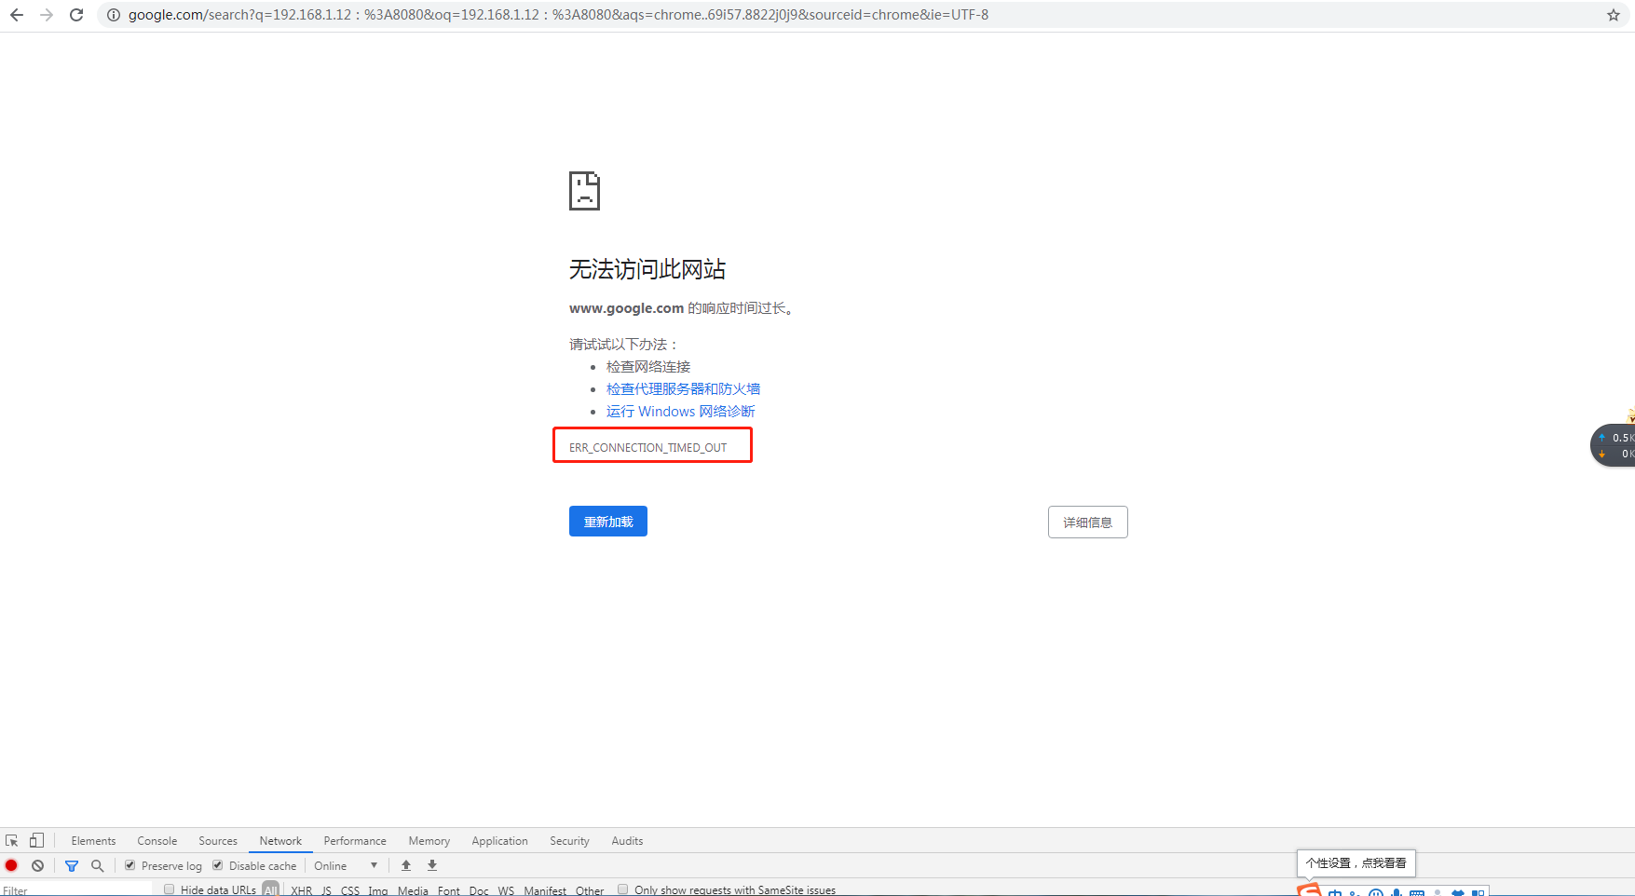Open the Audits tab
Viewport: 1635px width, 896px height.
point(627,841)
